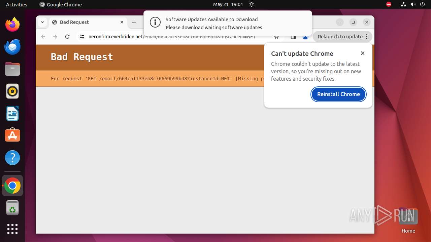The width and height of the screenshot is (431, 242).
Task: Open Chrome profile menu
Action: (305, 37)
